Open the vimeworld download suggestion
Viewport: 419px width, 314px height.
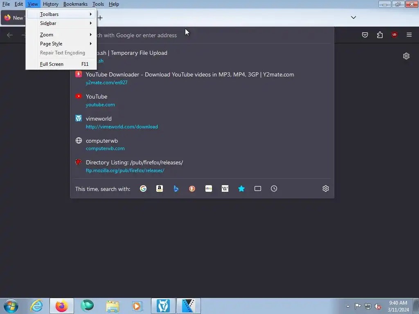(202, 123)
